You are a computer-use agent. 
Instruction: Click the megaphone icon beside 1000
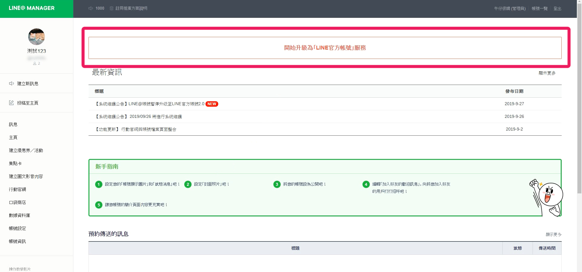pyautogui.click(x=91, y=8)
